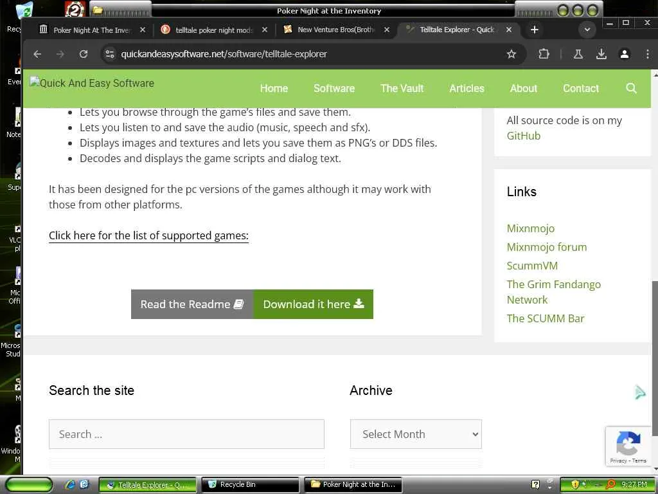The height and width of the screenshot is (494, 658).
Task: Click the Quick And Easy Software logo
Action: pos(92,83)
